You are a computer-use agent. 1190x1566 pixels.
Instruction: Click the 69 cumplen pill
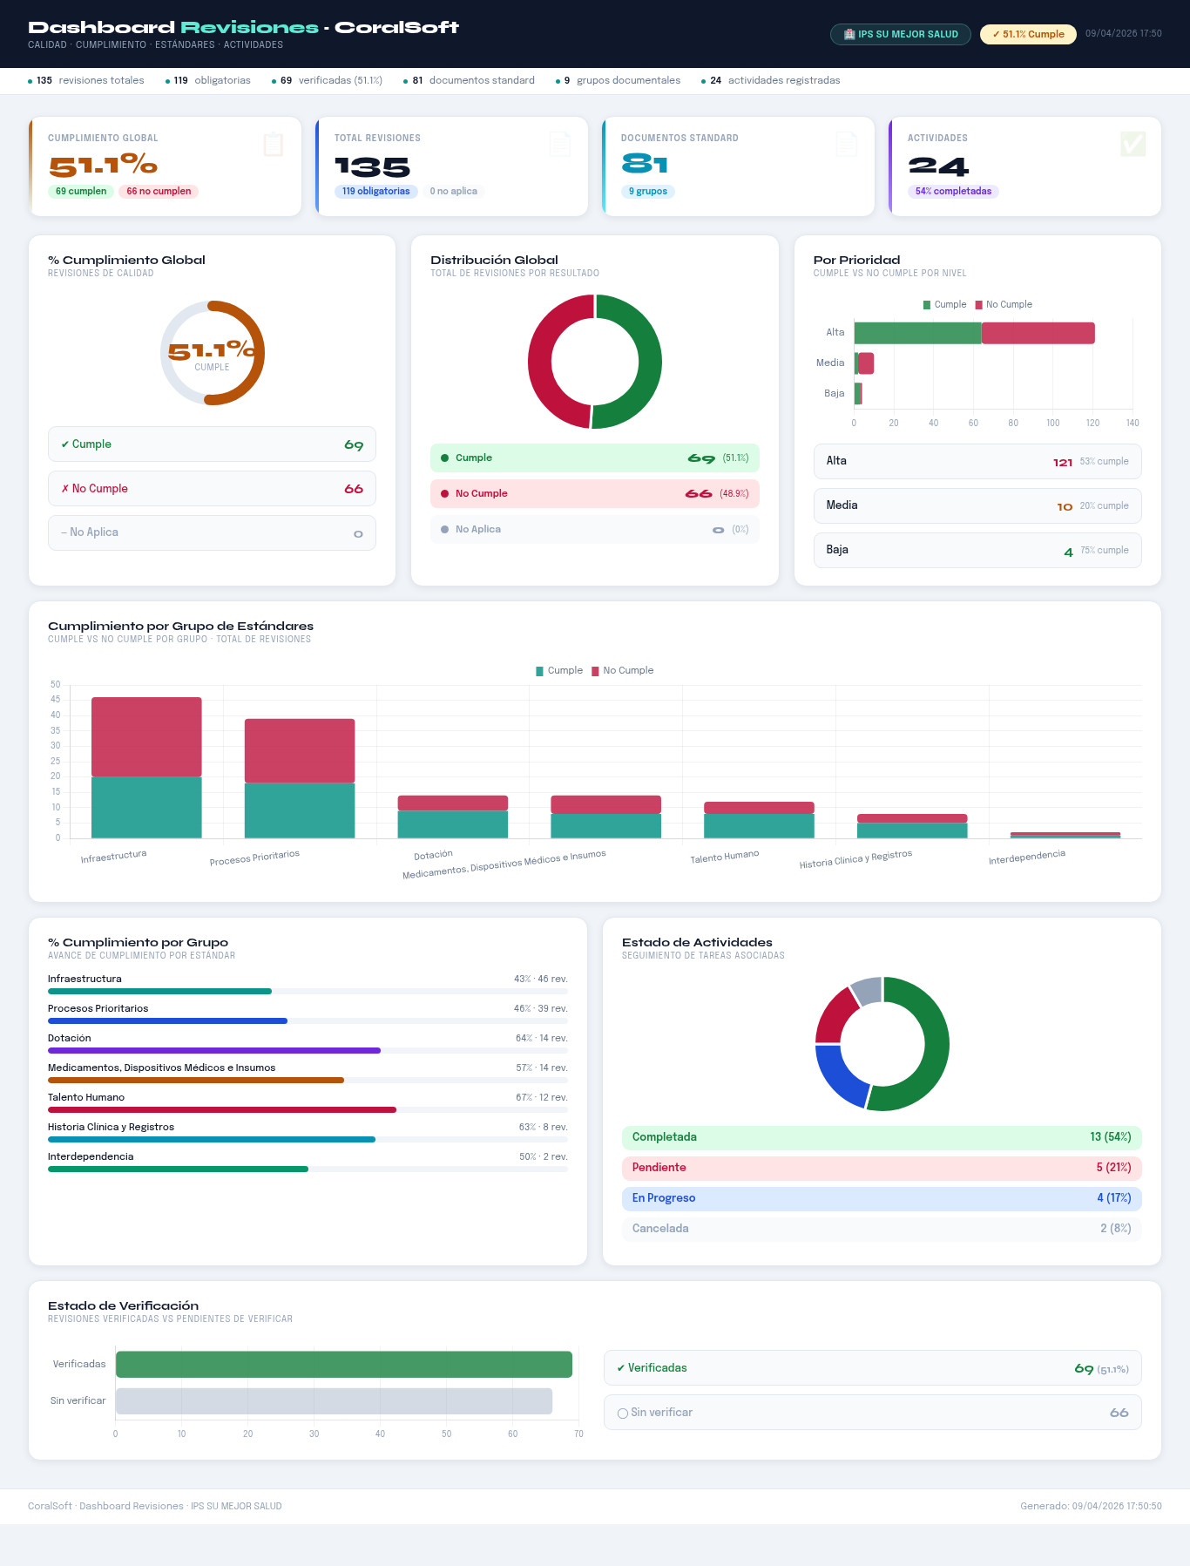[81, 191]
